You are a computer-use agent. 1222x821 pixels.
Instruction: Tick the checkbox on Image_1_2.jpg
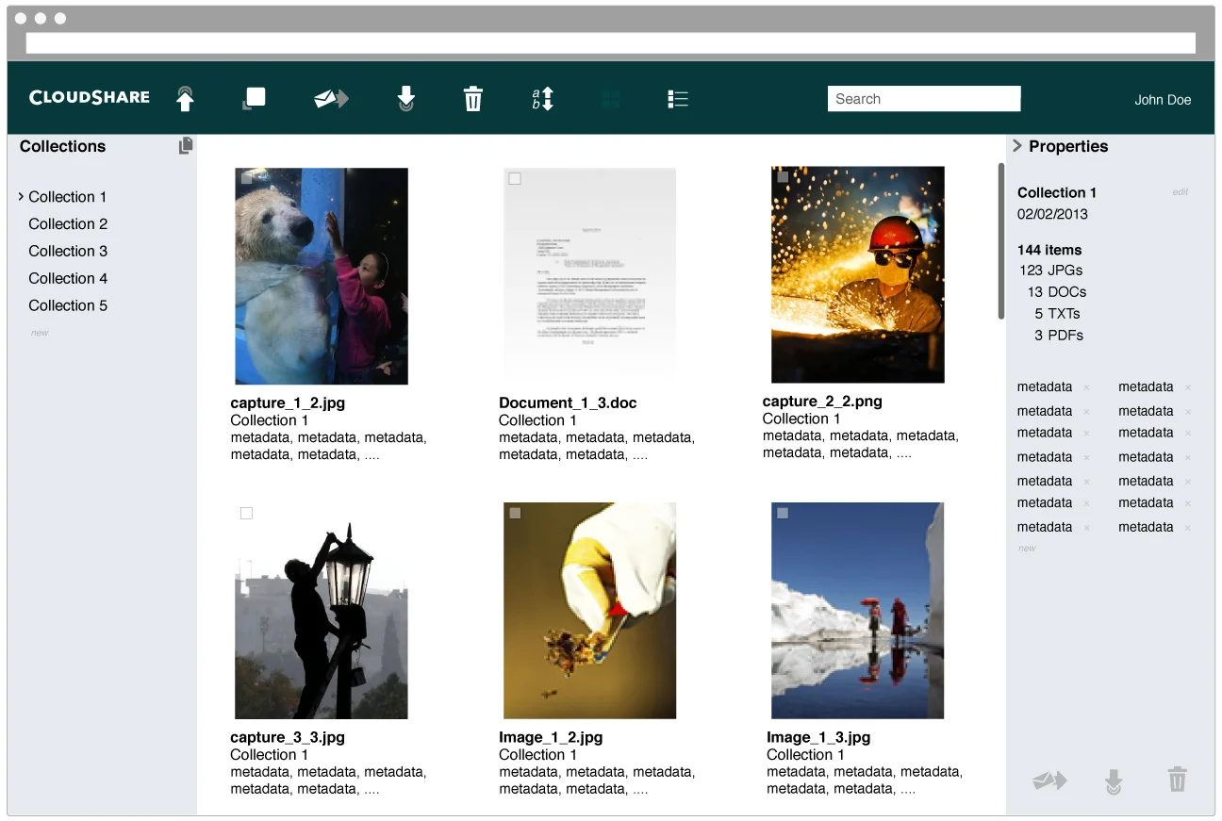(x=515, y=513)
